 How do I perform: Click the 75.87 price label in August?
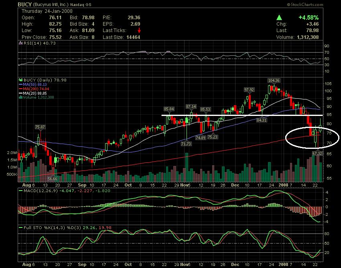tap(40, 127)
